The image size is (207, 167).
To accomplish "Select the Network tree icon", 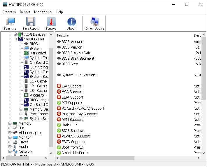I will [15, 151].
